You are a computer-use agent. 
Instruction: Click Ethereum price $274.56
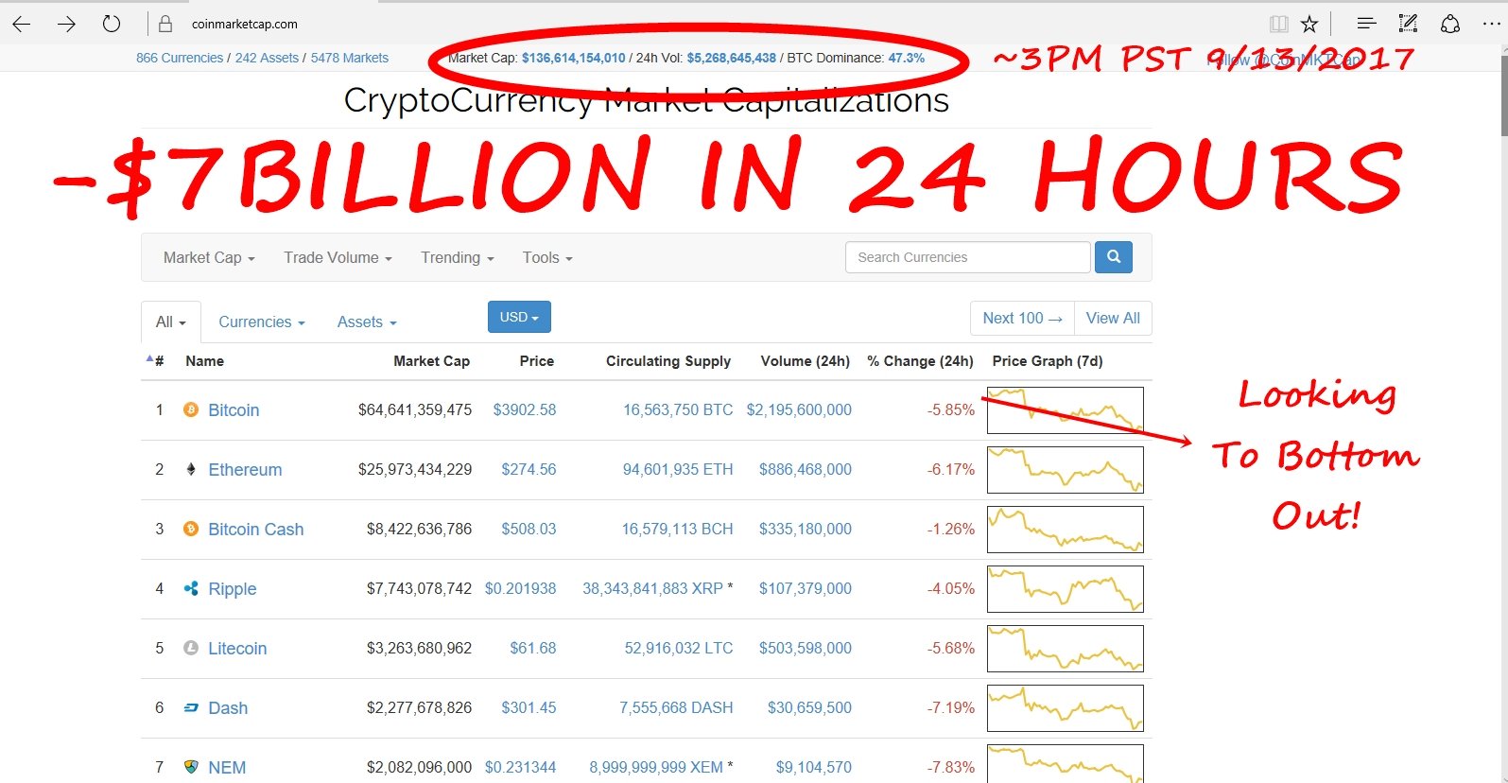tap(529, 469)
